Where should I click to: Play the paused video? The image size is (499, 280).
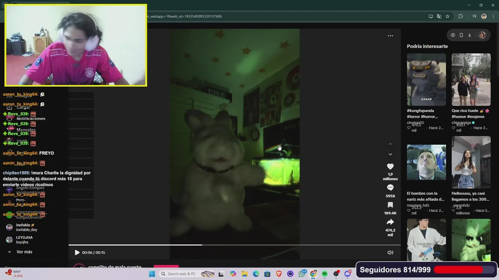pos(77,252)
